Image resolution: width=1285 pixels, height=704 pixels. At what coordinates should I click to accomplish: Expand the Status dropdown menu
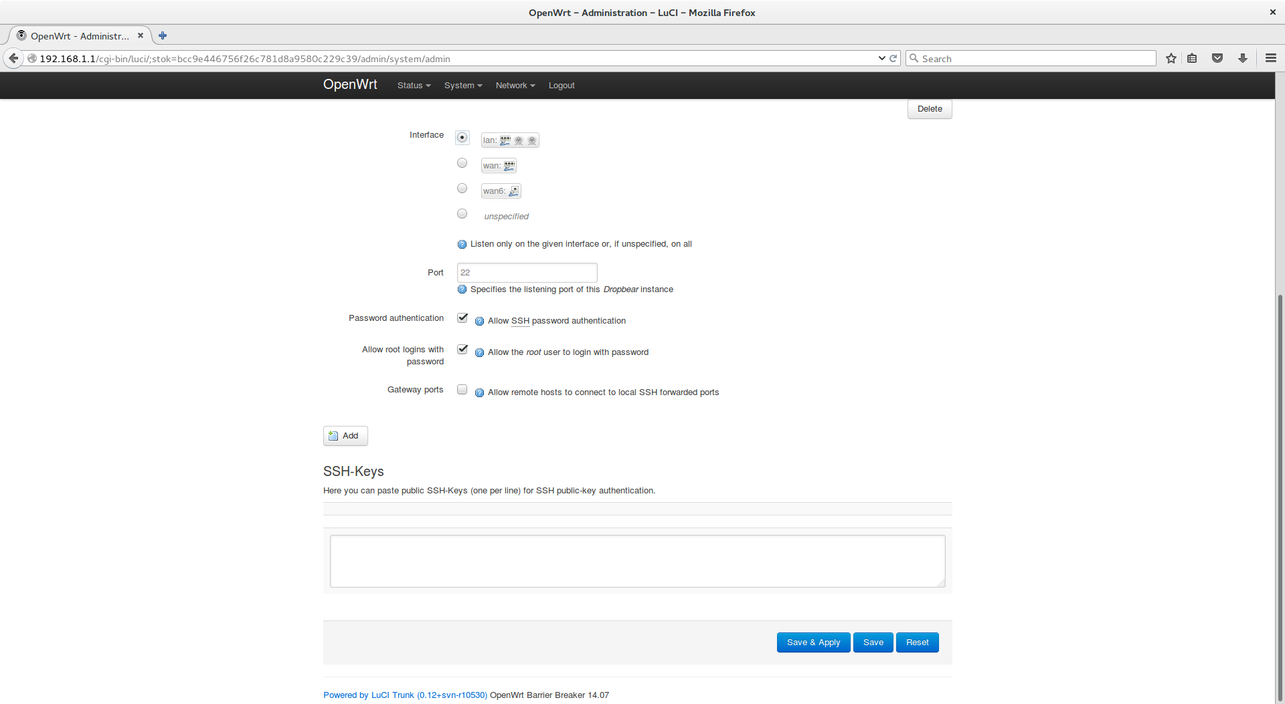414,86
